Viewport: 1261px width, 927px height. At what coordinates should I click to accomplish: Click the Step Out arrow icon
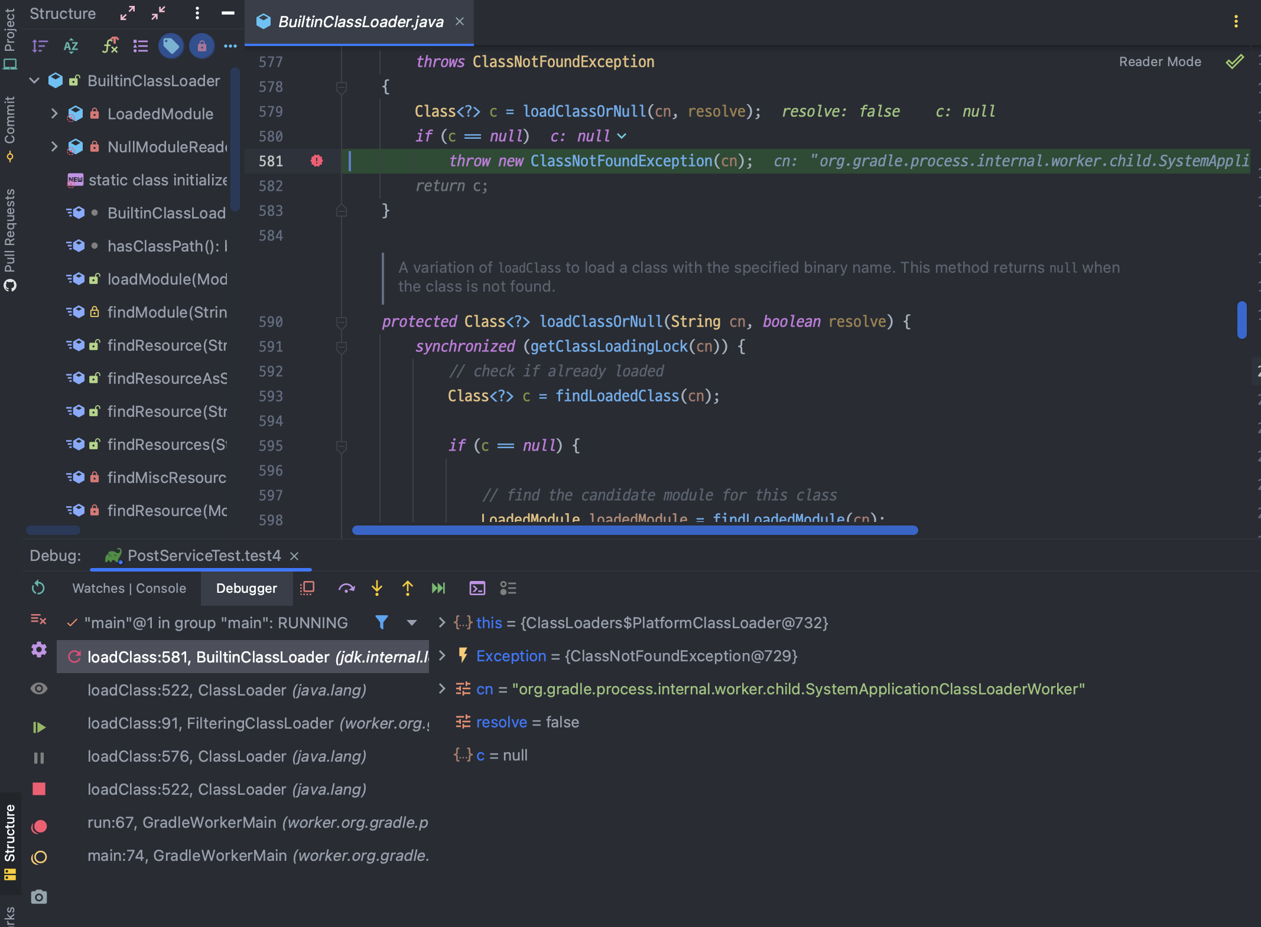pyautogui.click(x=407, y=588)
